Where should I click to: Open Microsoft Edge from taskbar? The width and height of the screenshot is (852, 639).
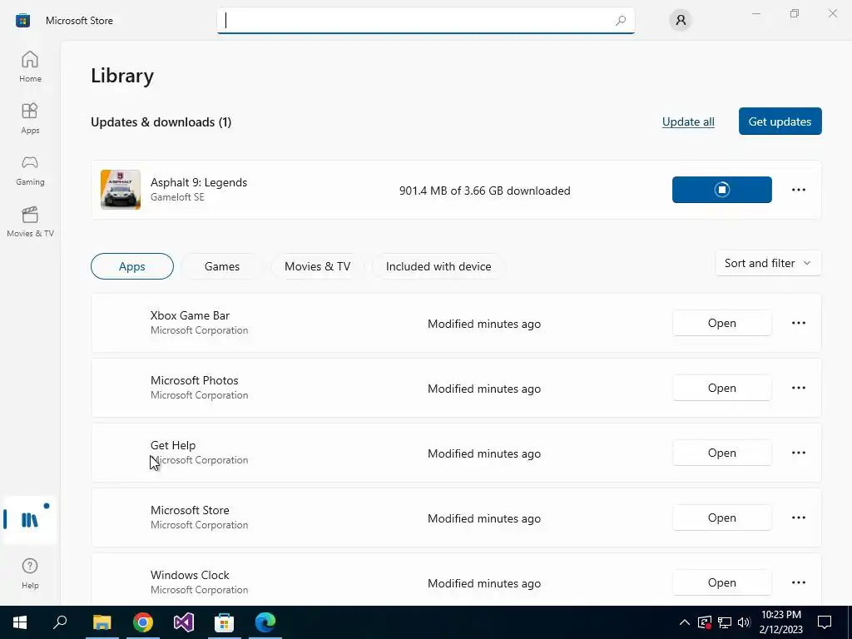coord(265,622)
